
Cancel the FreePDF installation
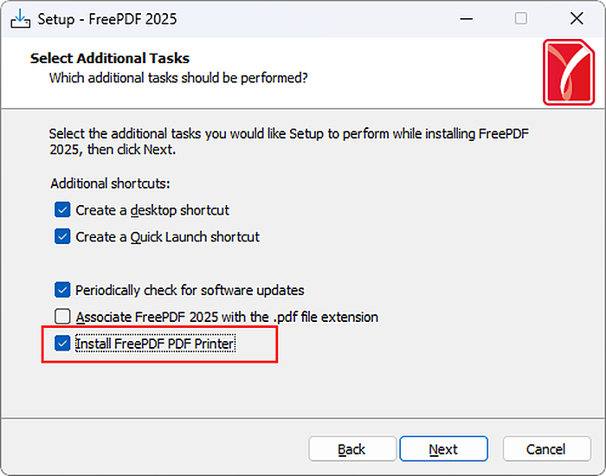(546, 449)
